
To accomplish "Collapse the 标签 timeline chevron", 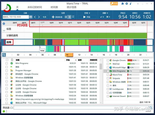I will pos(4,30).
